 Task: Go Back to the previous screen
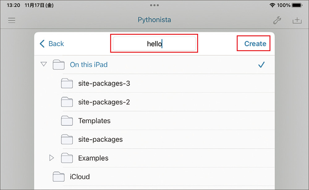[51, 44]
